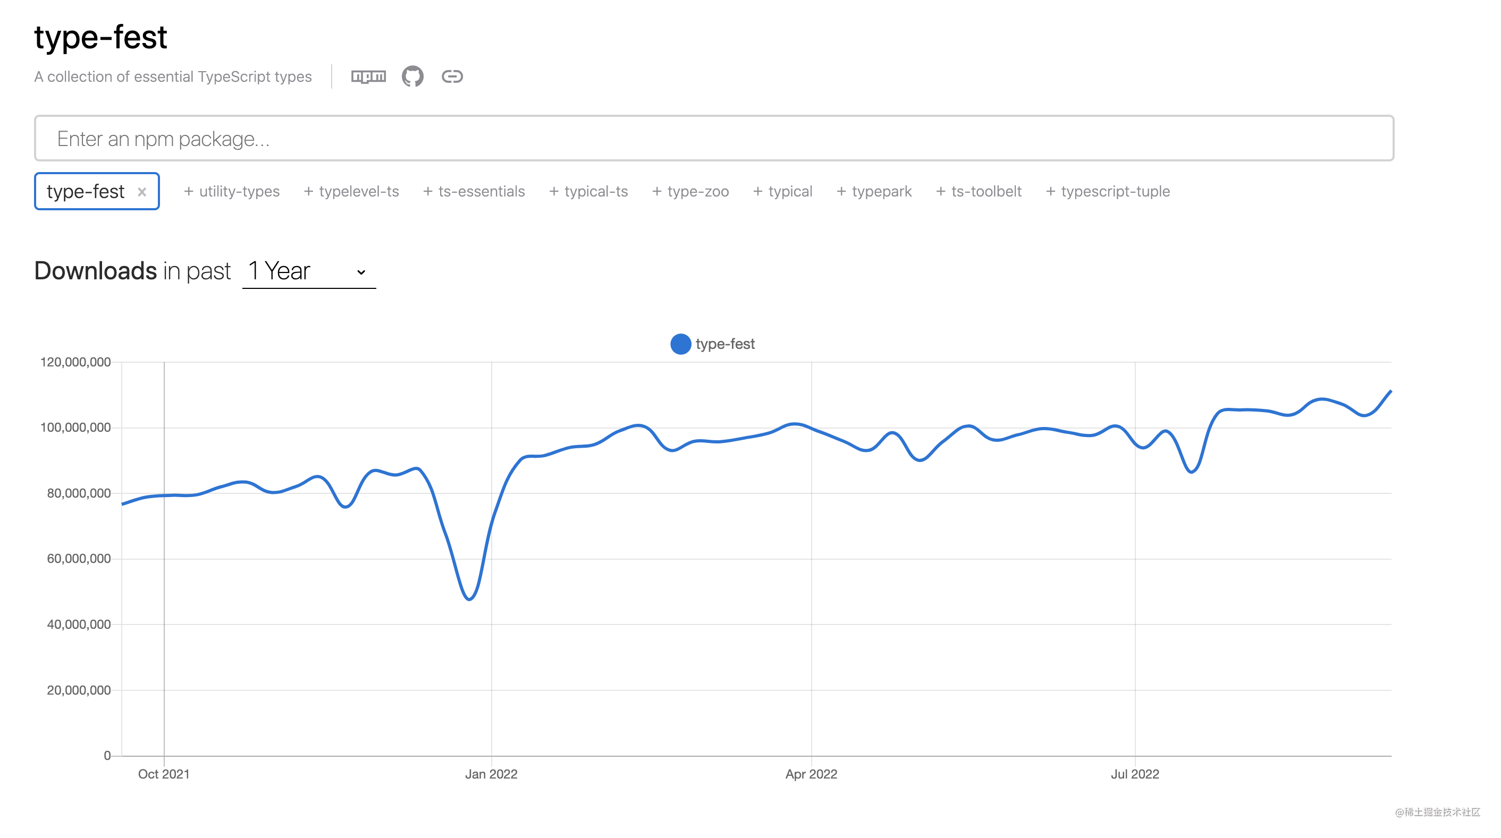
Task: Add utility-types to comparison
Action: tap(232, 191)
